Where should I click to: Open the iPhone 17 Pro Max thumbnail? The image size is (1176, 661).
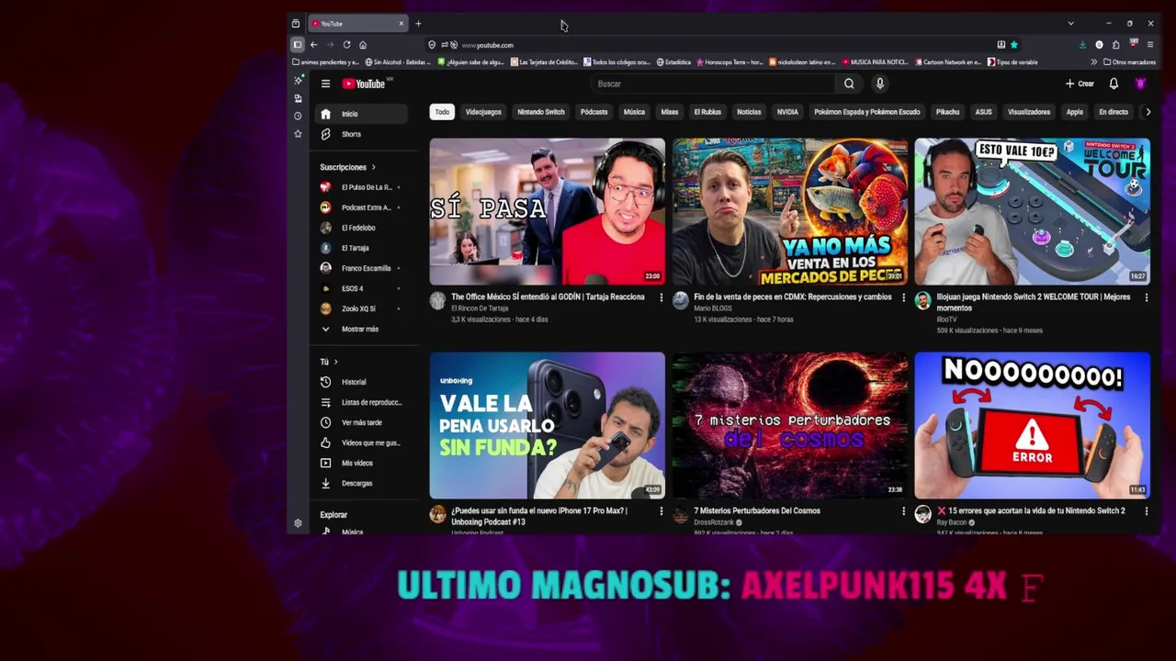pos(547,425)
